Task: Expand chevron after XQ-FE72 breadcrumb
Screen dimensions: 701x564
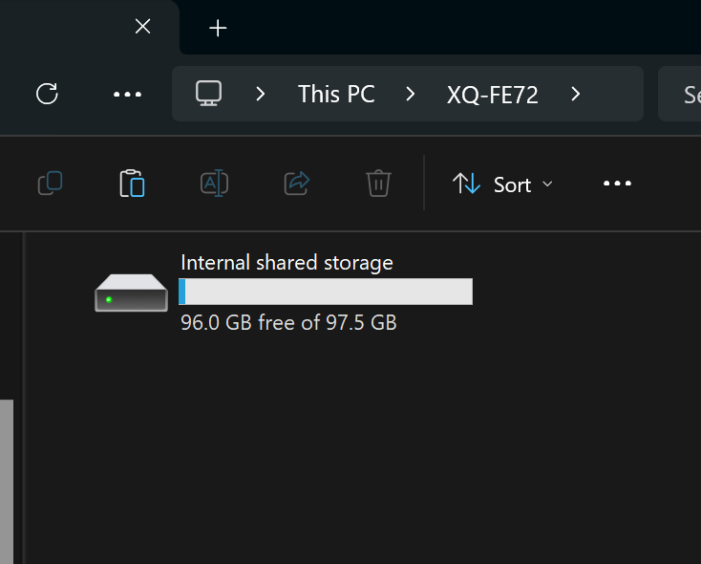Action: click(x=576, y=94)
